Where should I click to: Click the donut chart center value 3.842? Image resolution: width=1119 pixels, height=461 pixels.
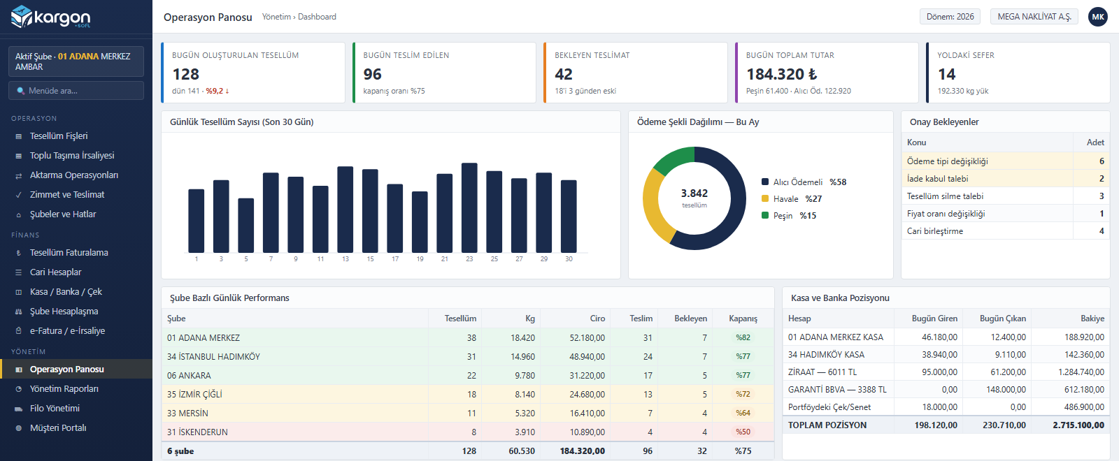(694, 193)
